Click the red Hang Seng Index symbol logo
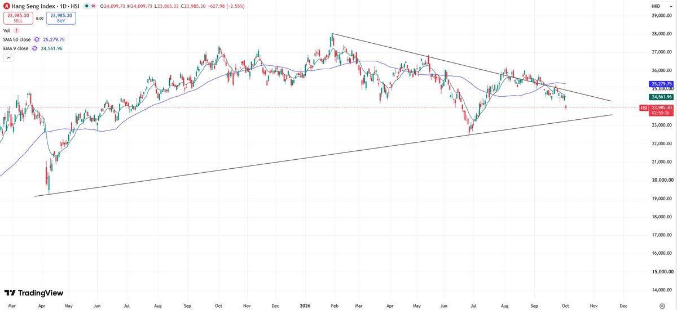Screen dimensions: 677x310 point(6,6)
